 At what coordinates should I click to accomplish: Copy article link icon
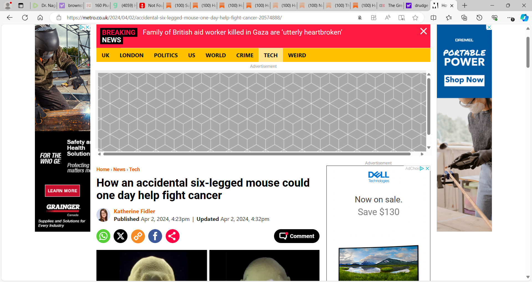point(138,236)
